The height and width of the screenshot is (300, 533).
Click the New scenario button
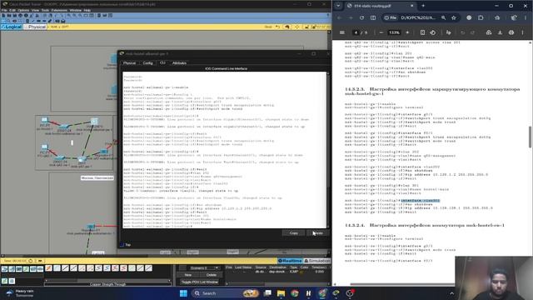(x=188, y=275)
